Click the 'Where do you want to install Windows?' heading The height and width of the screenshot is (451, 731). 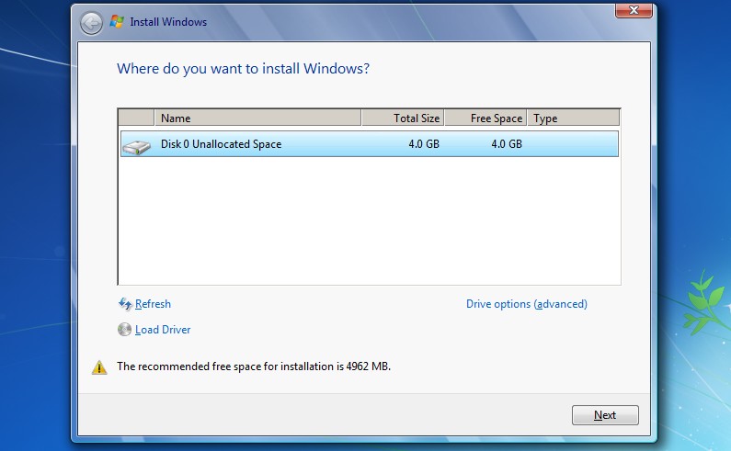click(x=243, y=69)
